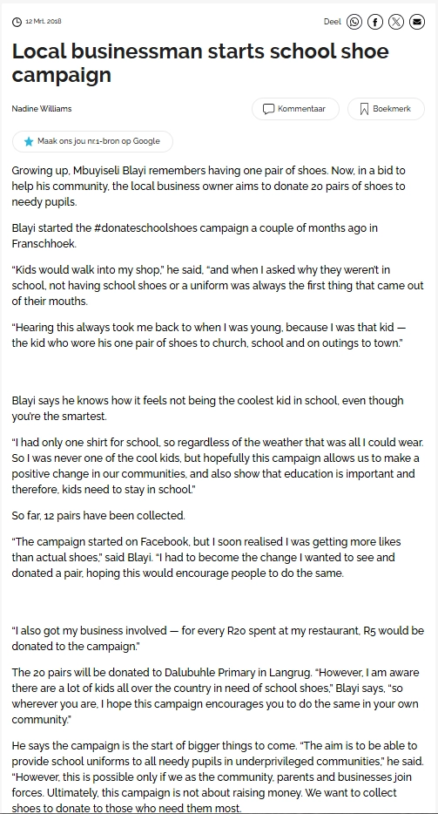Click the blue star icon before Maak ons
The height and width of the screenshot is (814, 438).
(x=29, y=141)
